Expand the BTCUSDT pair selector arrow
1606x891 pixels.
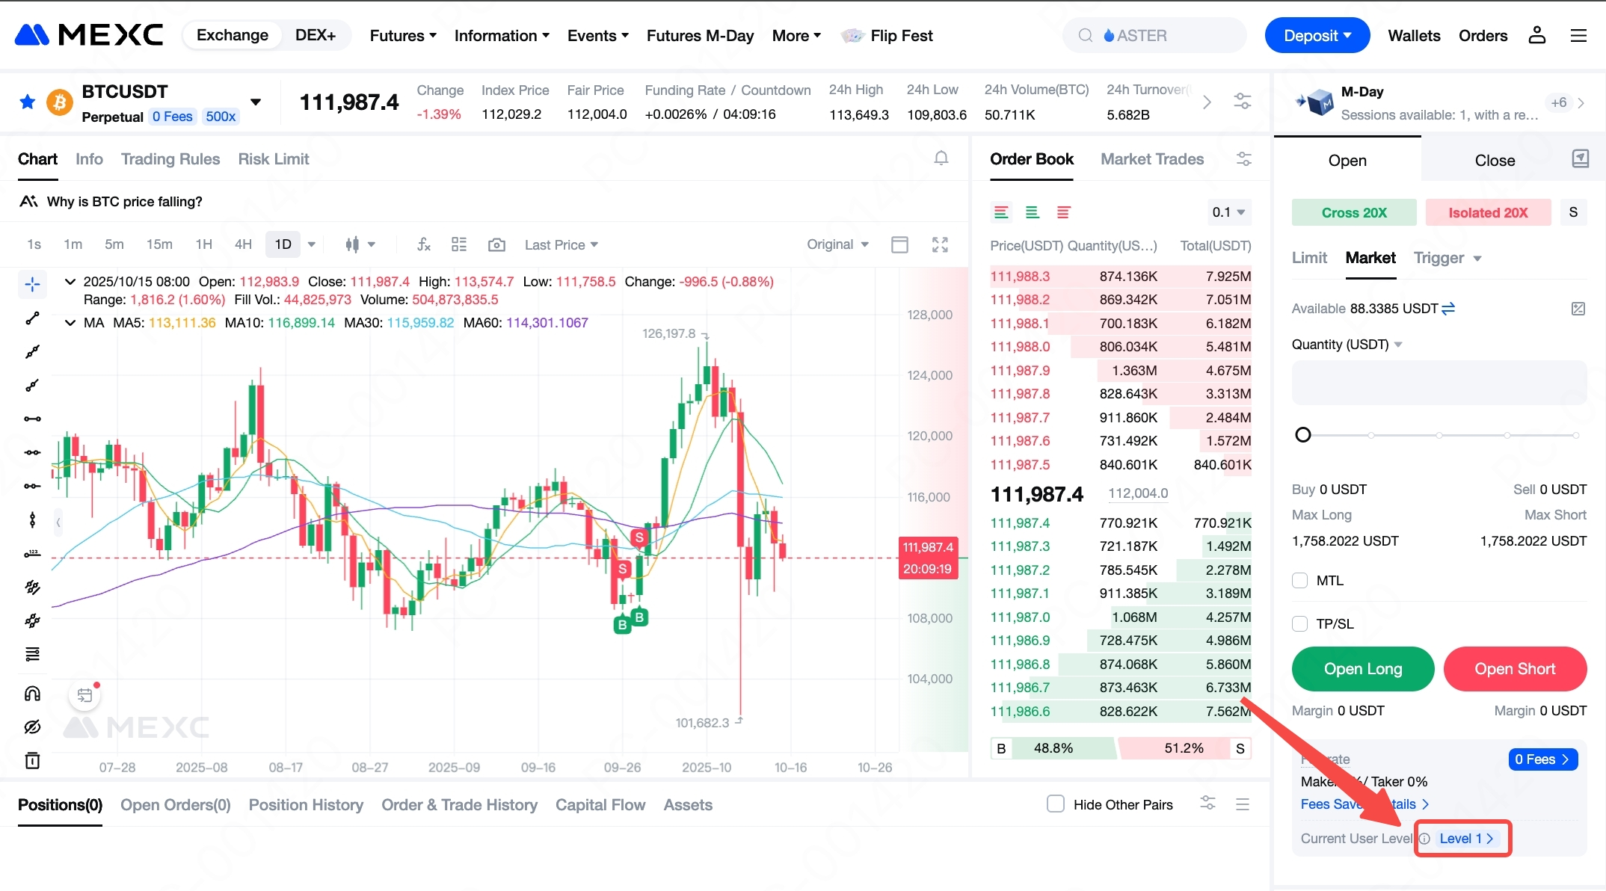point(256,102)
